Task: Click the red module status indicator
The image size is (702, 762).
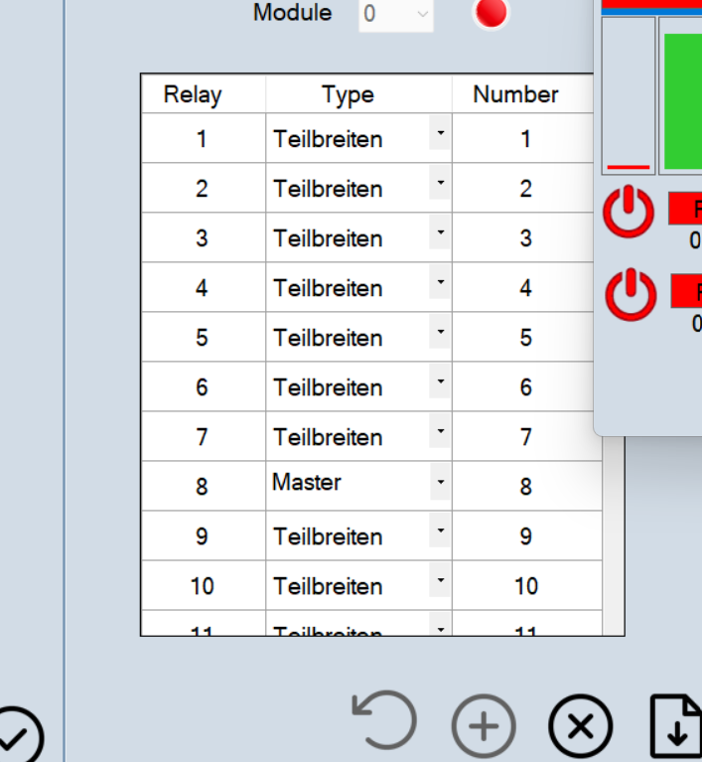Action: [x=491, y=13]
